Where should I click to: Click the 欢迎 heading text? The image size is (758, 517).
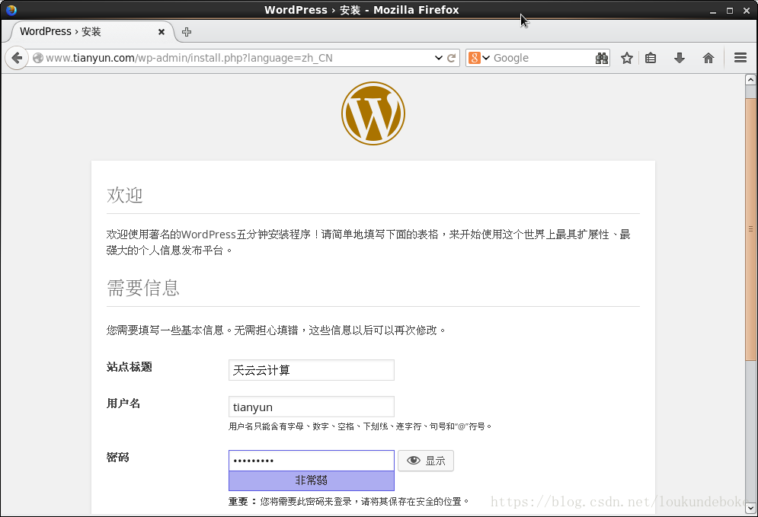point(125,195)
